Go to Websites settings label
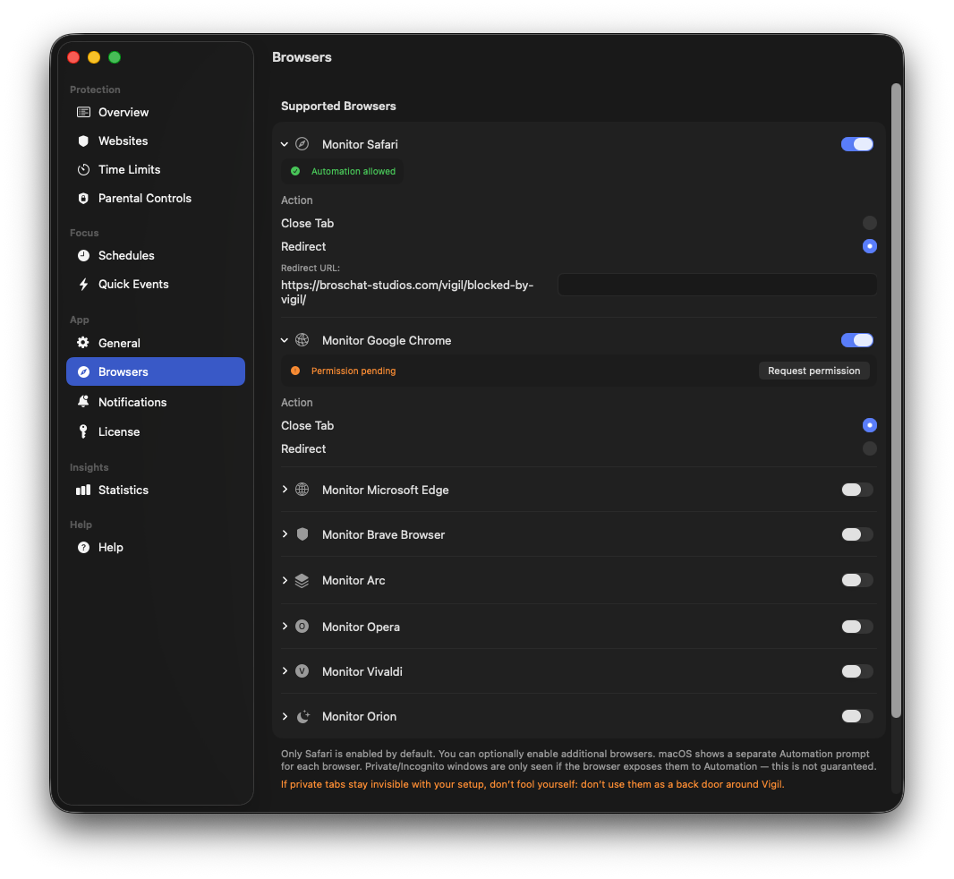Image resolution: width=954 pixels, height=879 pixels. click(x=123, y=141)
